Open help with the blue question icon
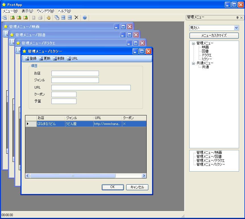Image resolution: width=245 pixels, height=219 pixels. coord(85,18)
